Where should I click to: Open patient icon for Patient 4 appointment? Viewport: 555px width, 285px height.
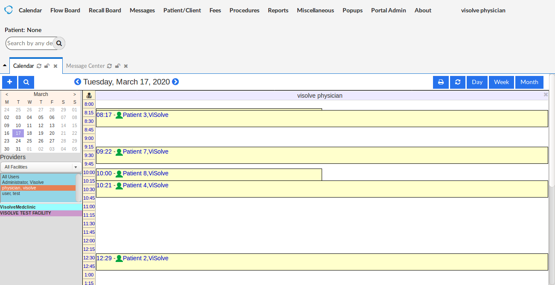[119, 186]
